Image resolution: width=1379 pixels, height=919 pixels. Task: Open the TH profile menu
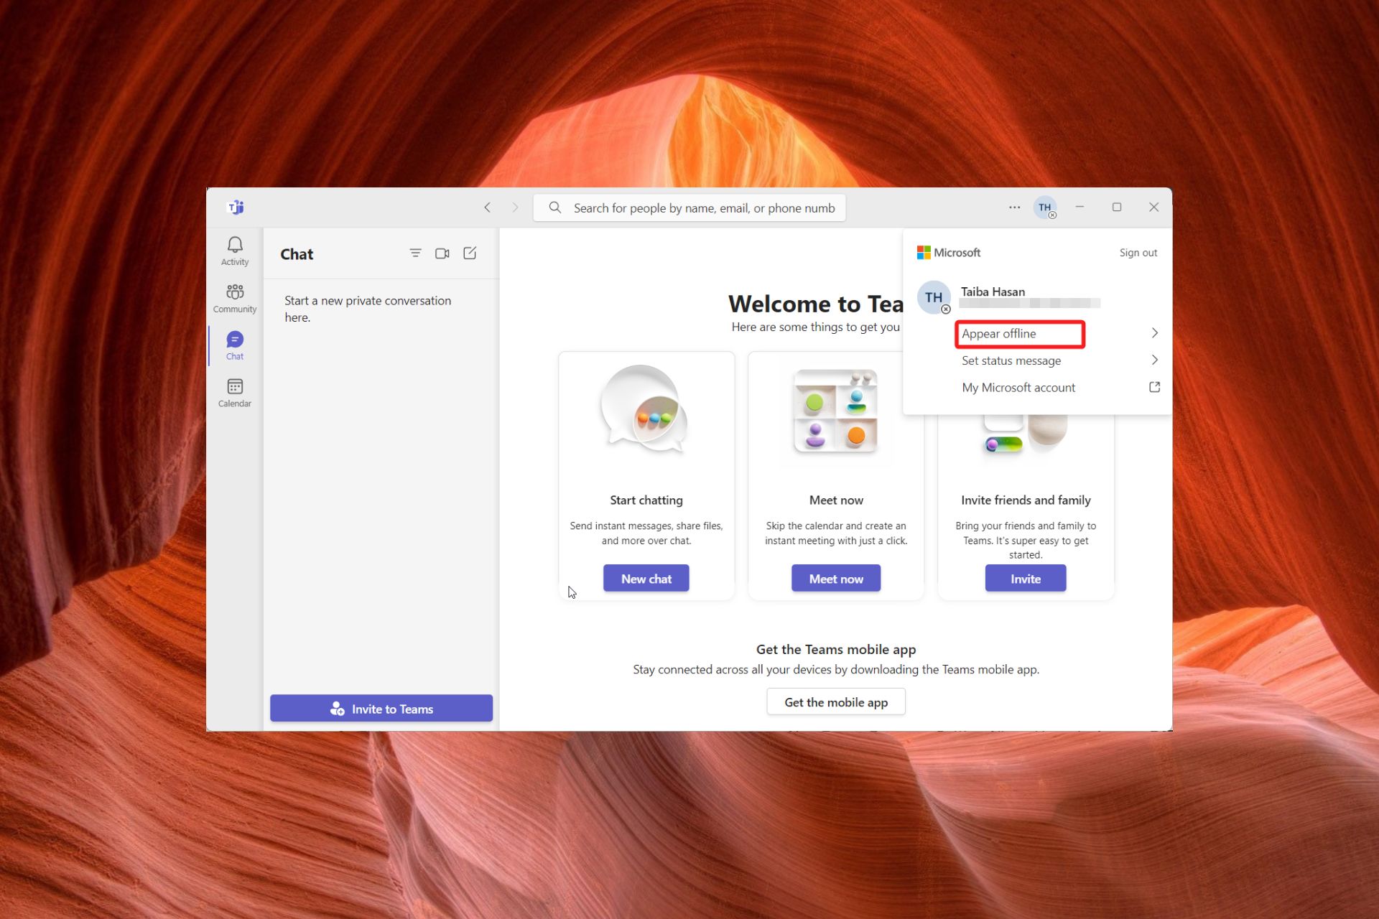pos(1044,207)
